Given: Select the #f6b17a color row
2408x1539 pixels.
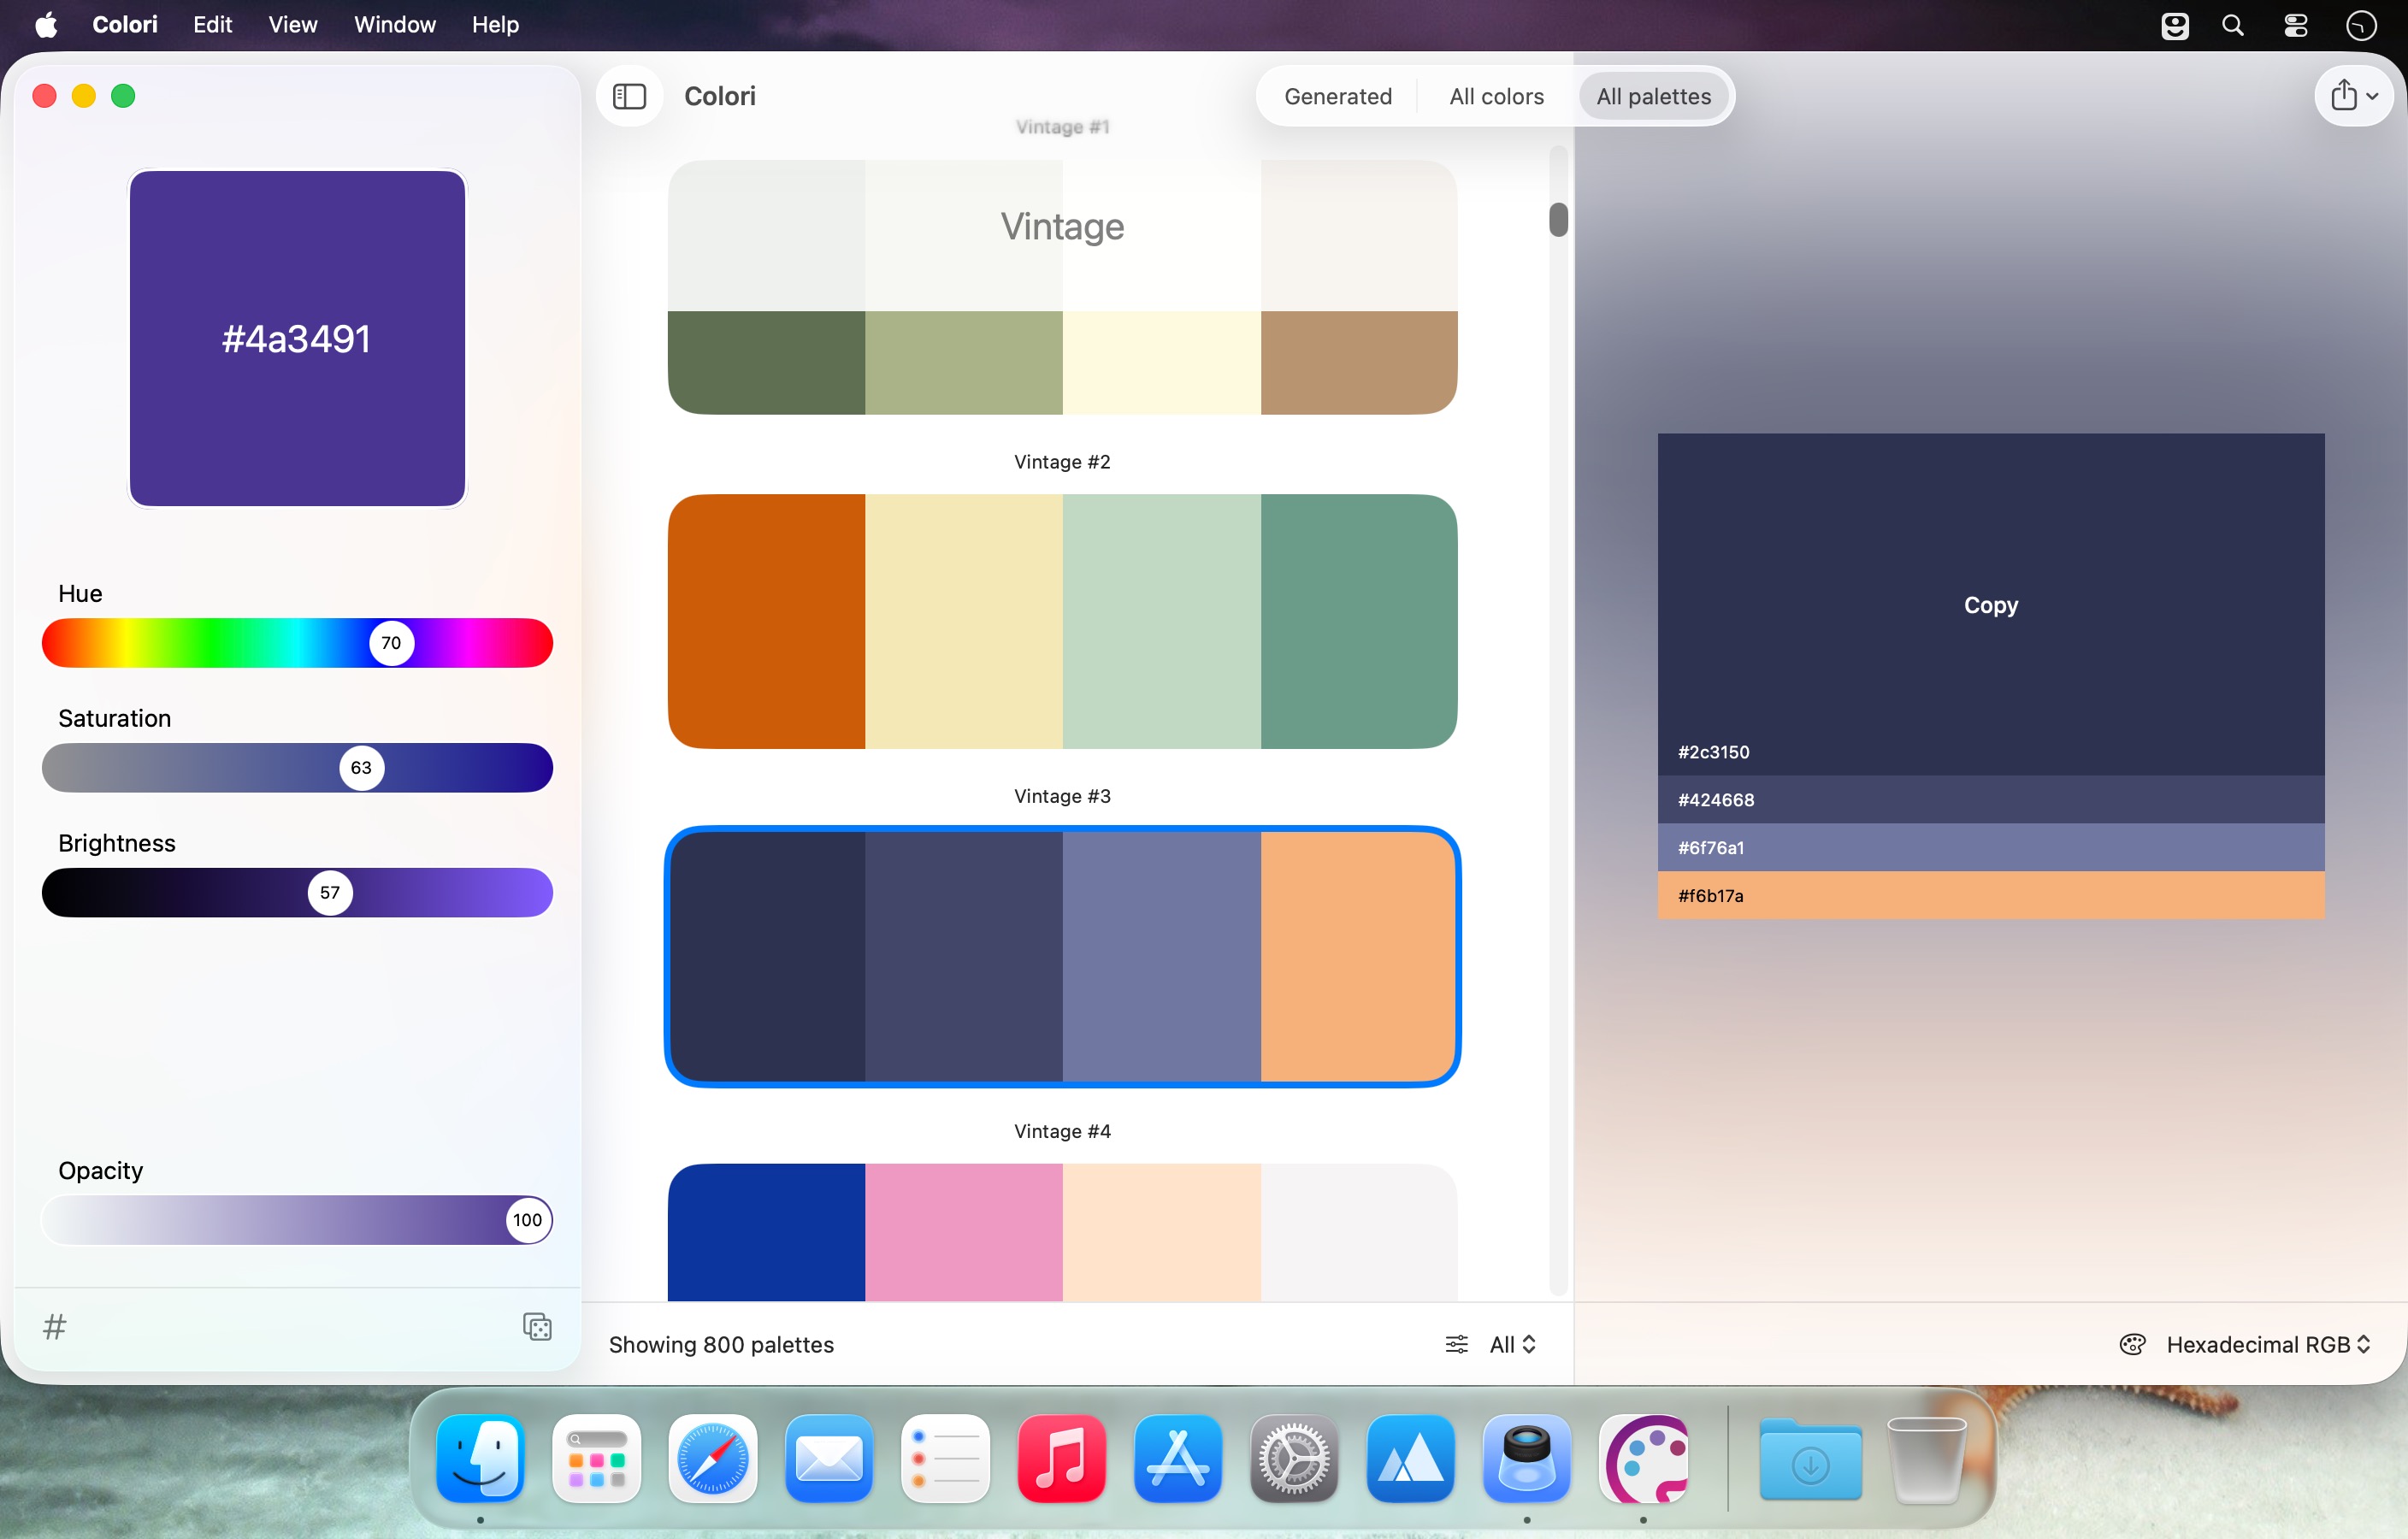Looking at the screenshot, I should pos(1990,895).
